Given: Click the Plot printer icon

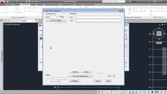Looking at the screenshot, I should pos(26,2).
